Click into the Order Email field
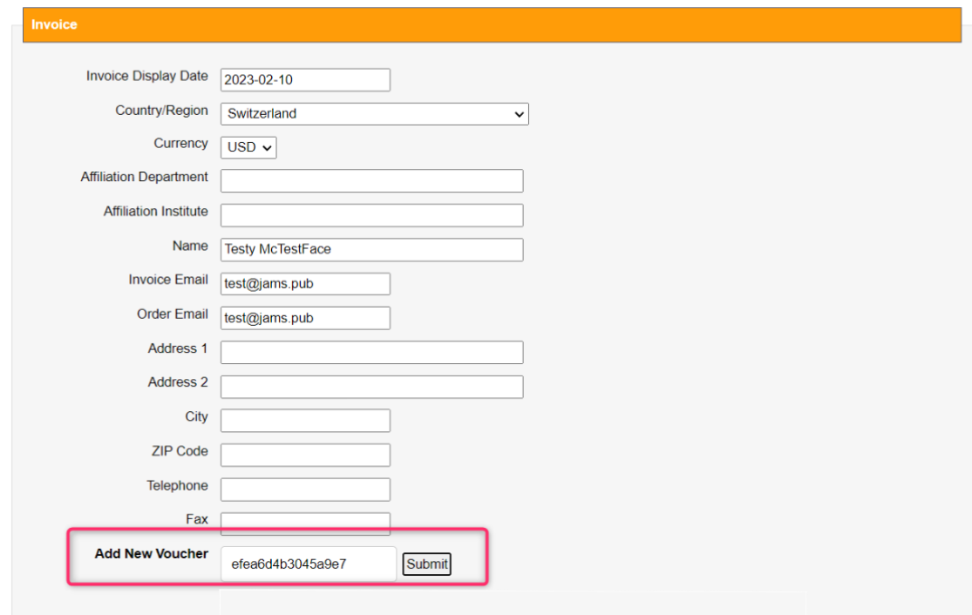 coord(305,318)
